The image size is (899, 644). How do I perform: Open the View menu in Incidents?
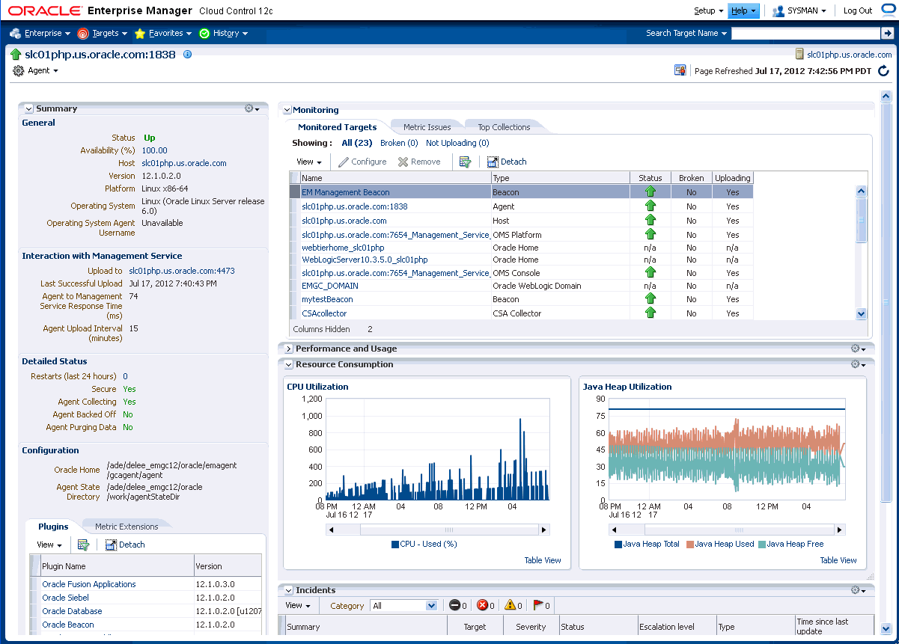[298, 605]
